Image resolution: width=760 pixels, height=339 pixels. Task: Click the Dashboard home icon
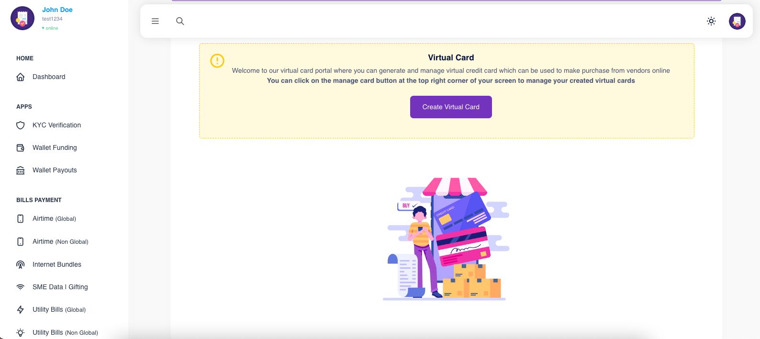pyautogui.click(x=21, y=77)
